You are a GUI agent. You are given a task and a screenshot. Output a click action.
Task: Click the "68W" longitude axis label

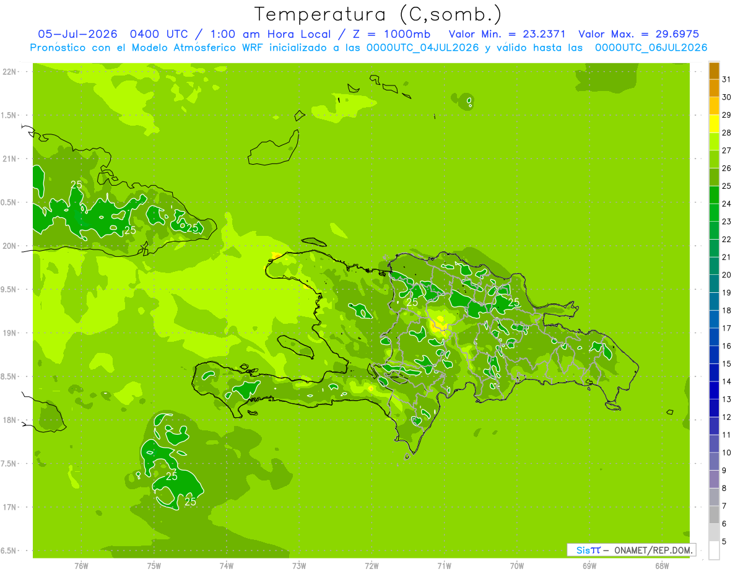(662, 566)
